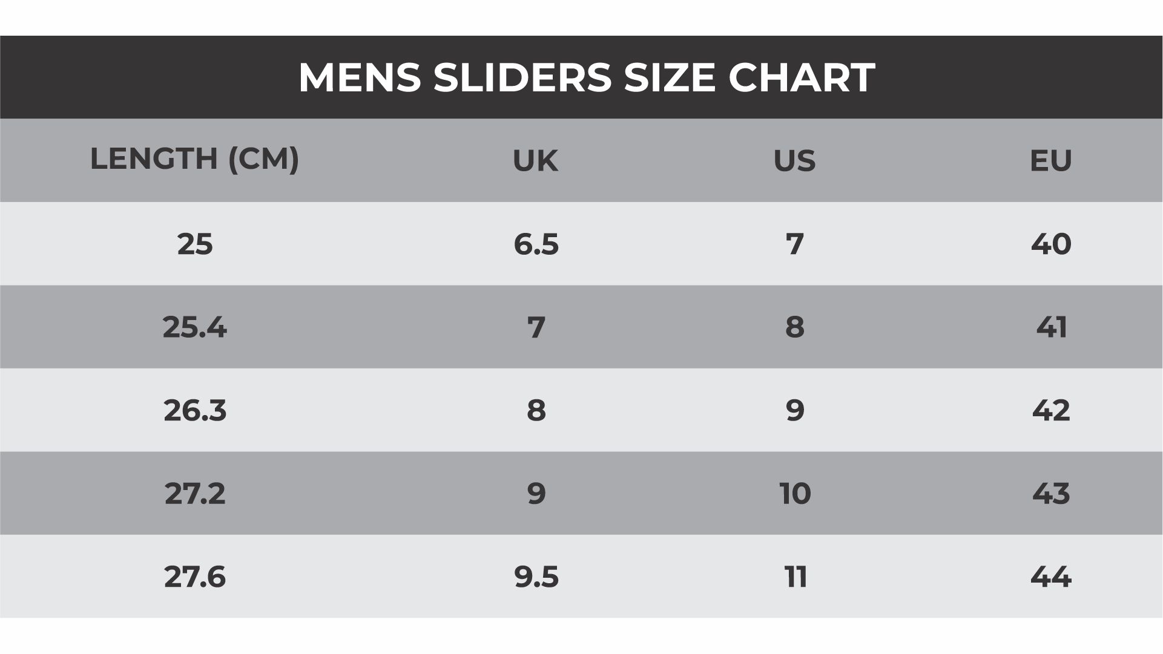Click EU size 44 cell
This screenshot has height=654, width=1163.
tap(1050, 577)
